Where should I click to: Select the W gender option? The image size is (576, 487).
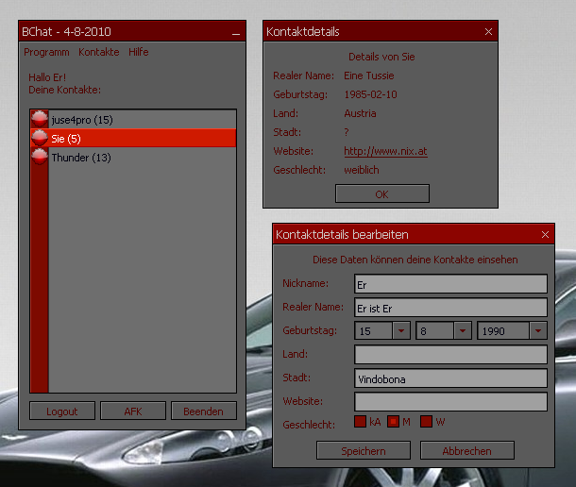pos(426,422)
